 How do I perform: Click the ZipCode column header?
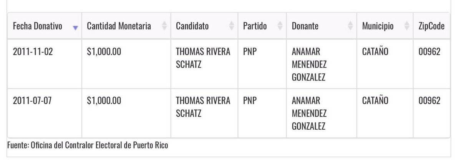point(431,26)
